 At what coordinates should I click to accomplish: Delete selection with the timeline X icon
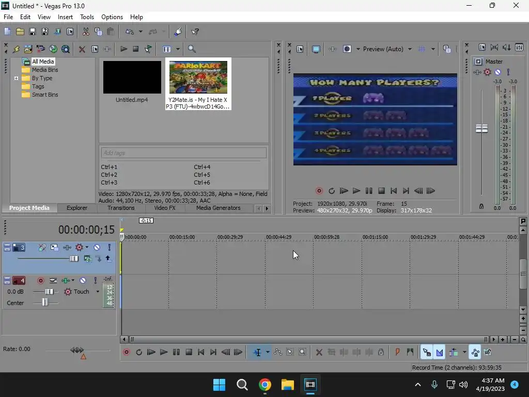point(319,353)
